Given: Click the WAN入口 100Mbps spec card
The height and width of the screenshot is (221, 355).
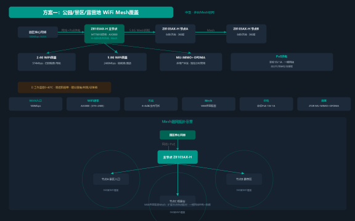Looking at the screenshot, I should [x=36, y=104].
